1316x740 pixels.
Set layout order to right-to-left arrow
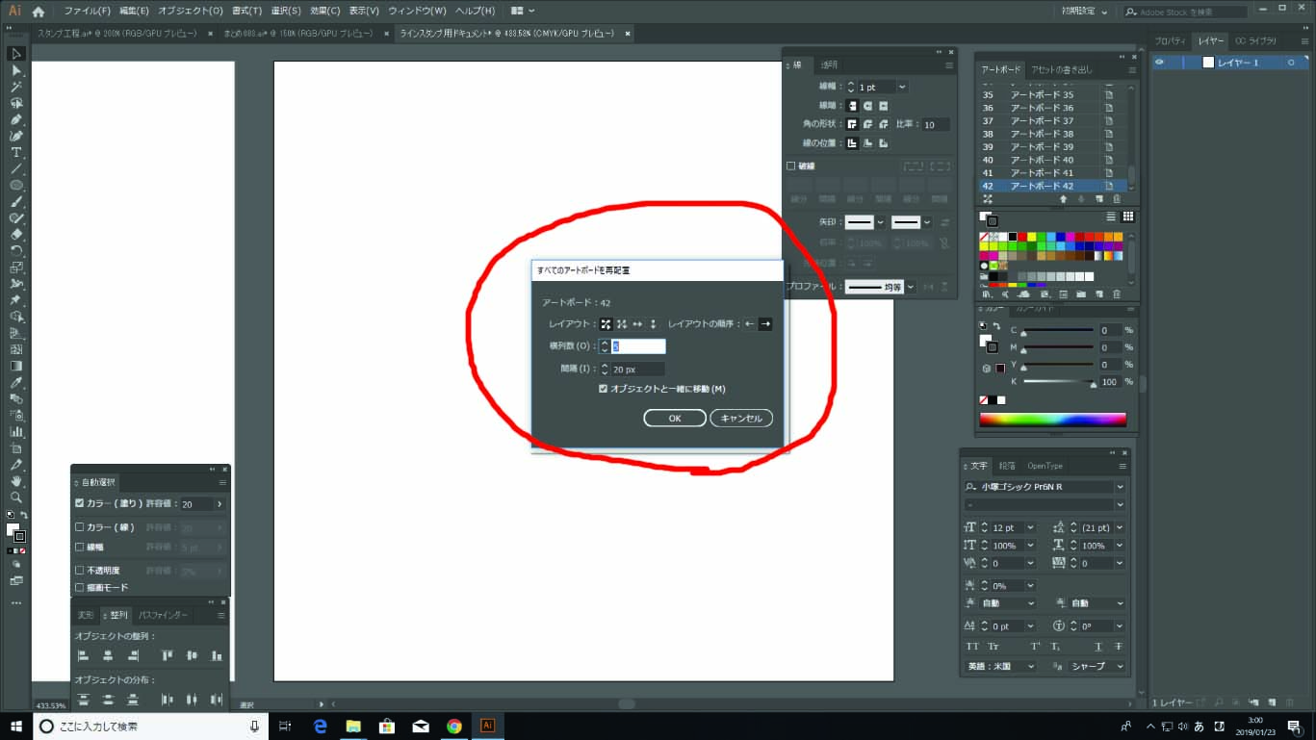pos(750,324)
